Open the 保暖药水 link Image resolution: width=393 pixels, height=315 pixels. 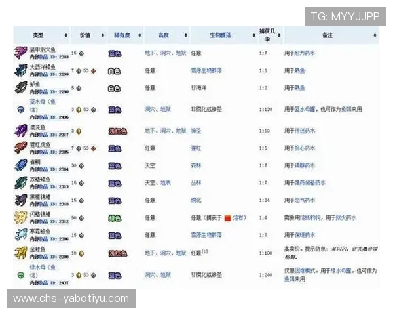[305, 235]
